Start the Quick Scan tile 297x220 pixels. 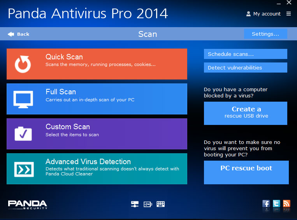[97, 64]
